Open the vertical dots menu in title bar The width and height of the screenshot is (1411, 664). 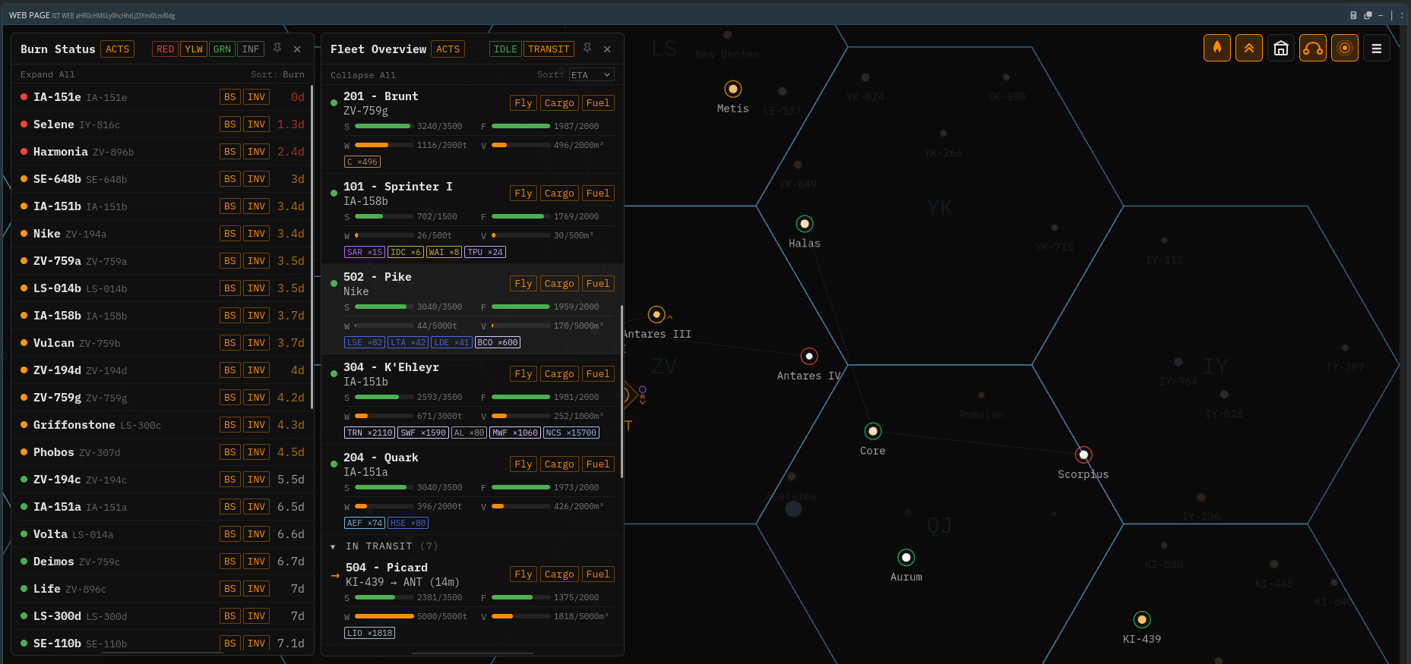coord(1401,15)
